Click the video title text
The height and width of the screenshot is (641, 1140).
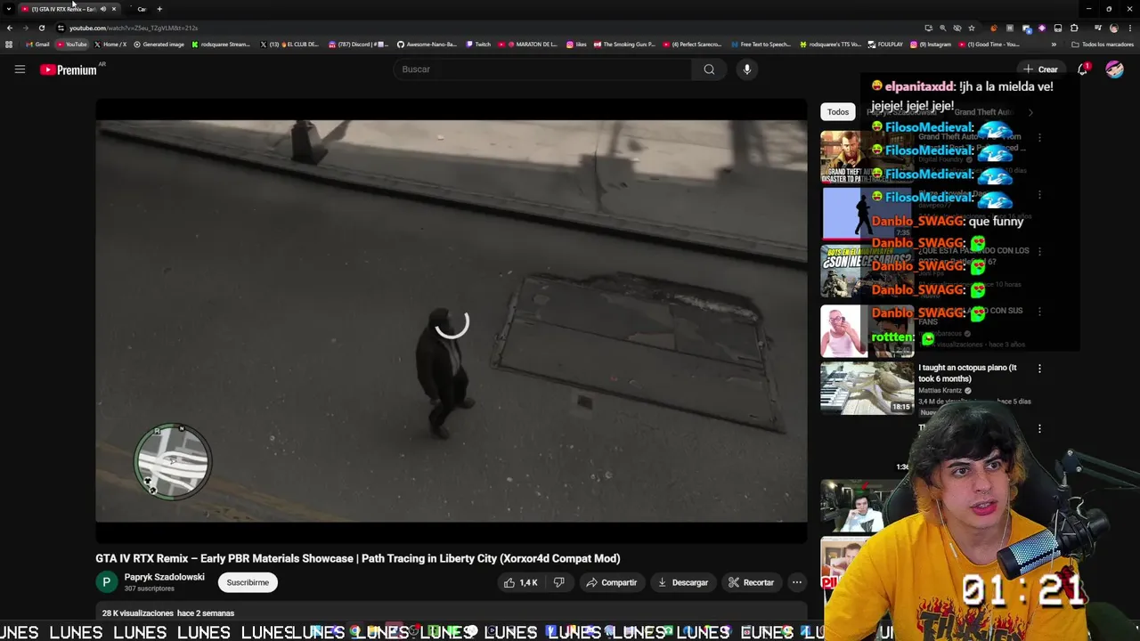[x=358, y=558]
